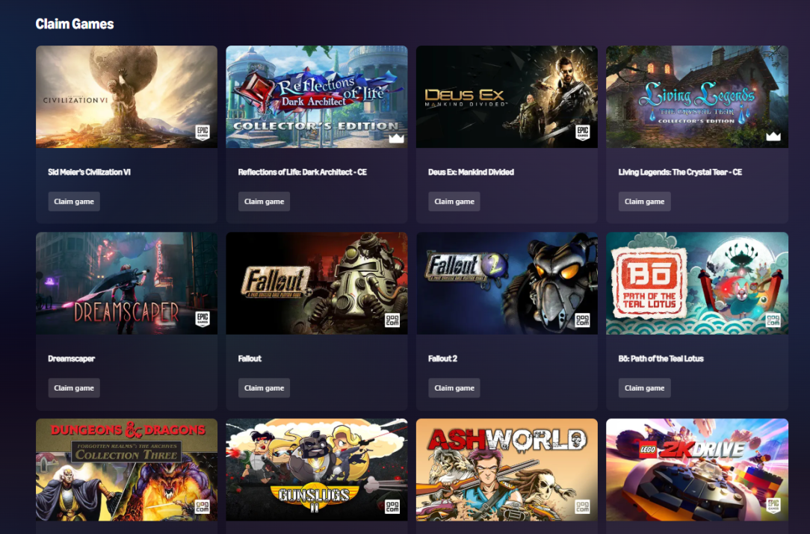Click GOG badge on Gunslugs II cover
The width and height of the screenshot is (810, 534).
pos(392,506)
